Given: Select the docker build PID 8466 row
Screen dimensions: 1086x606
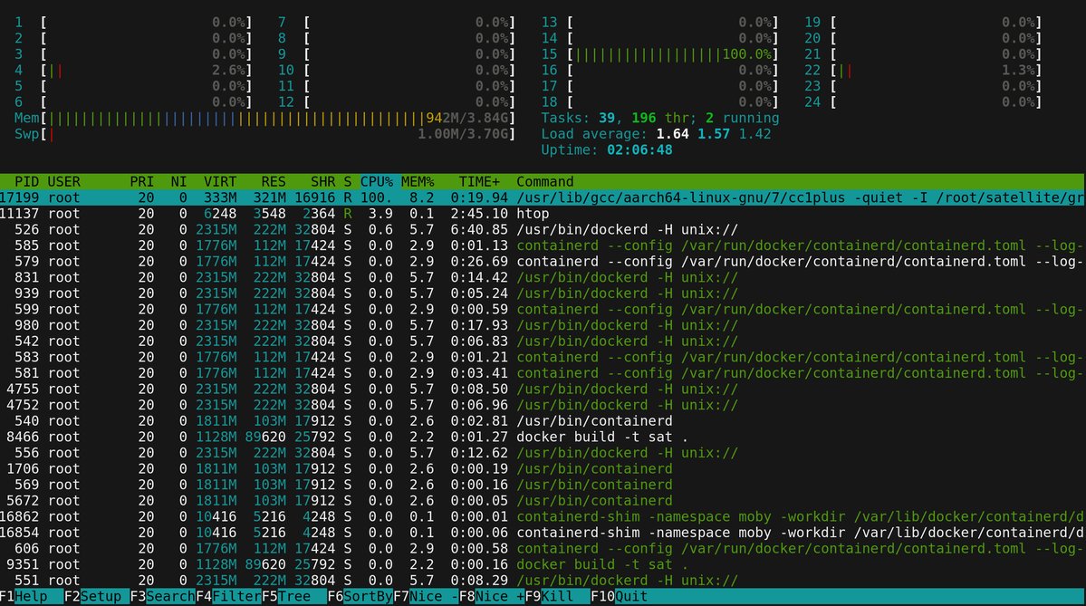Looking at the screenshot, I should tap(543, 437).
